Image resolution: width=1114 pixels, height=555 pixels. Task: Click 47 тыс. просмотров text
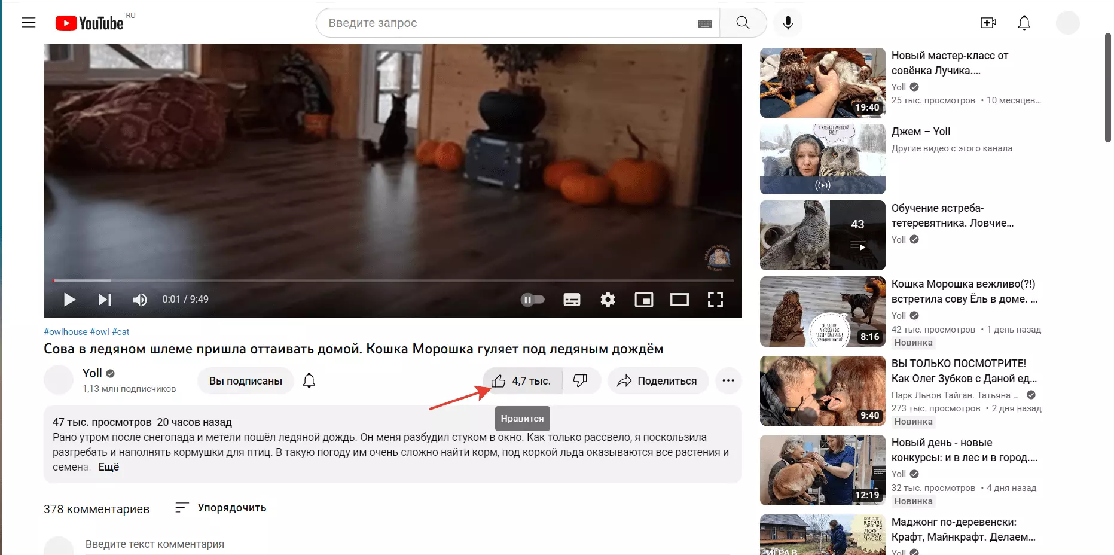tap(102, 422)
